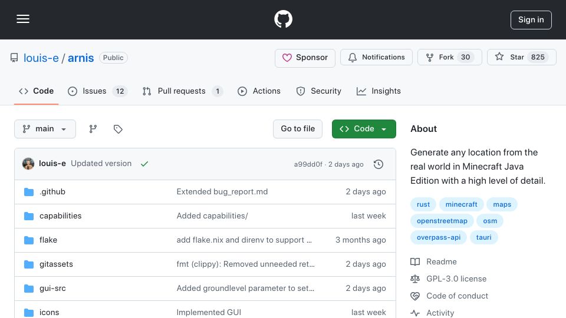Open the gitassets folder
566x318 pixels.
tap(56, 264)
